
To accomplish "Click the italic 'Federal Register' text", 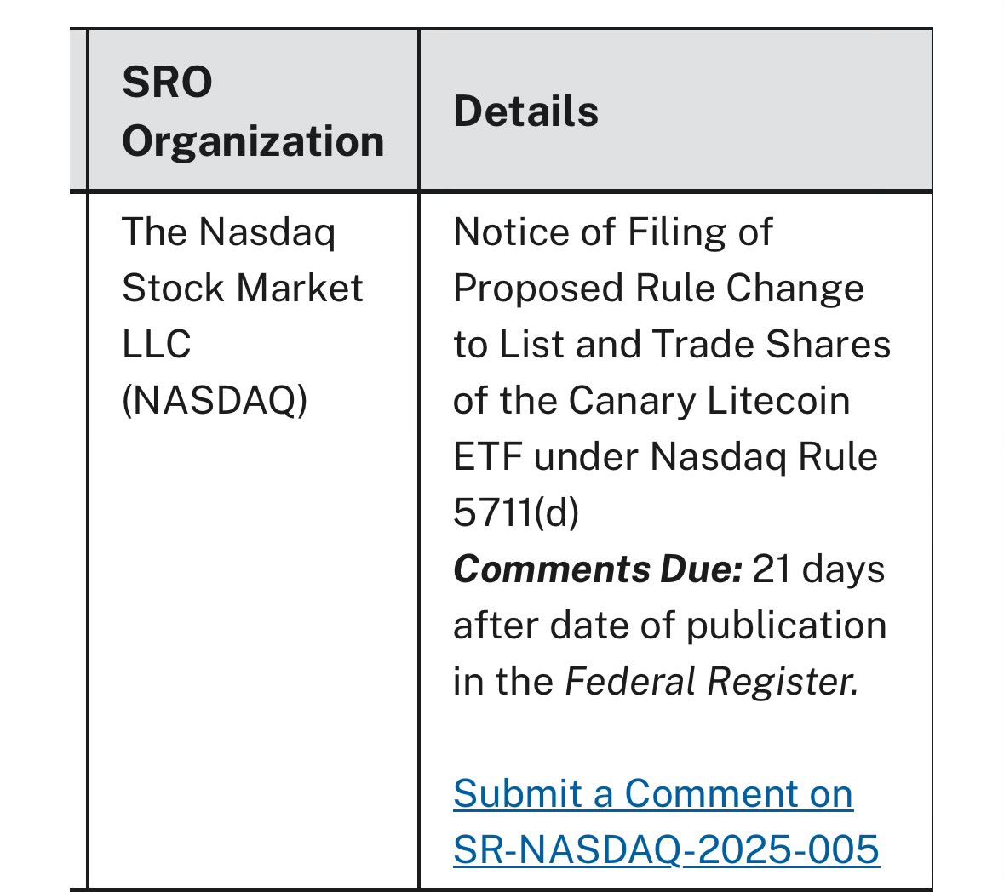I will pos(711,682).
